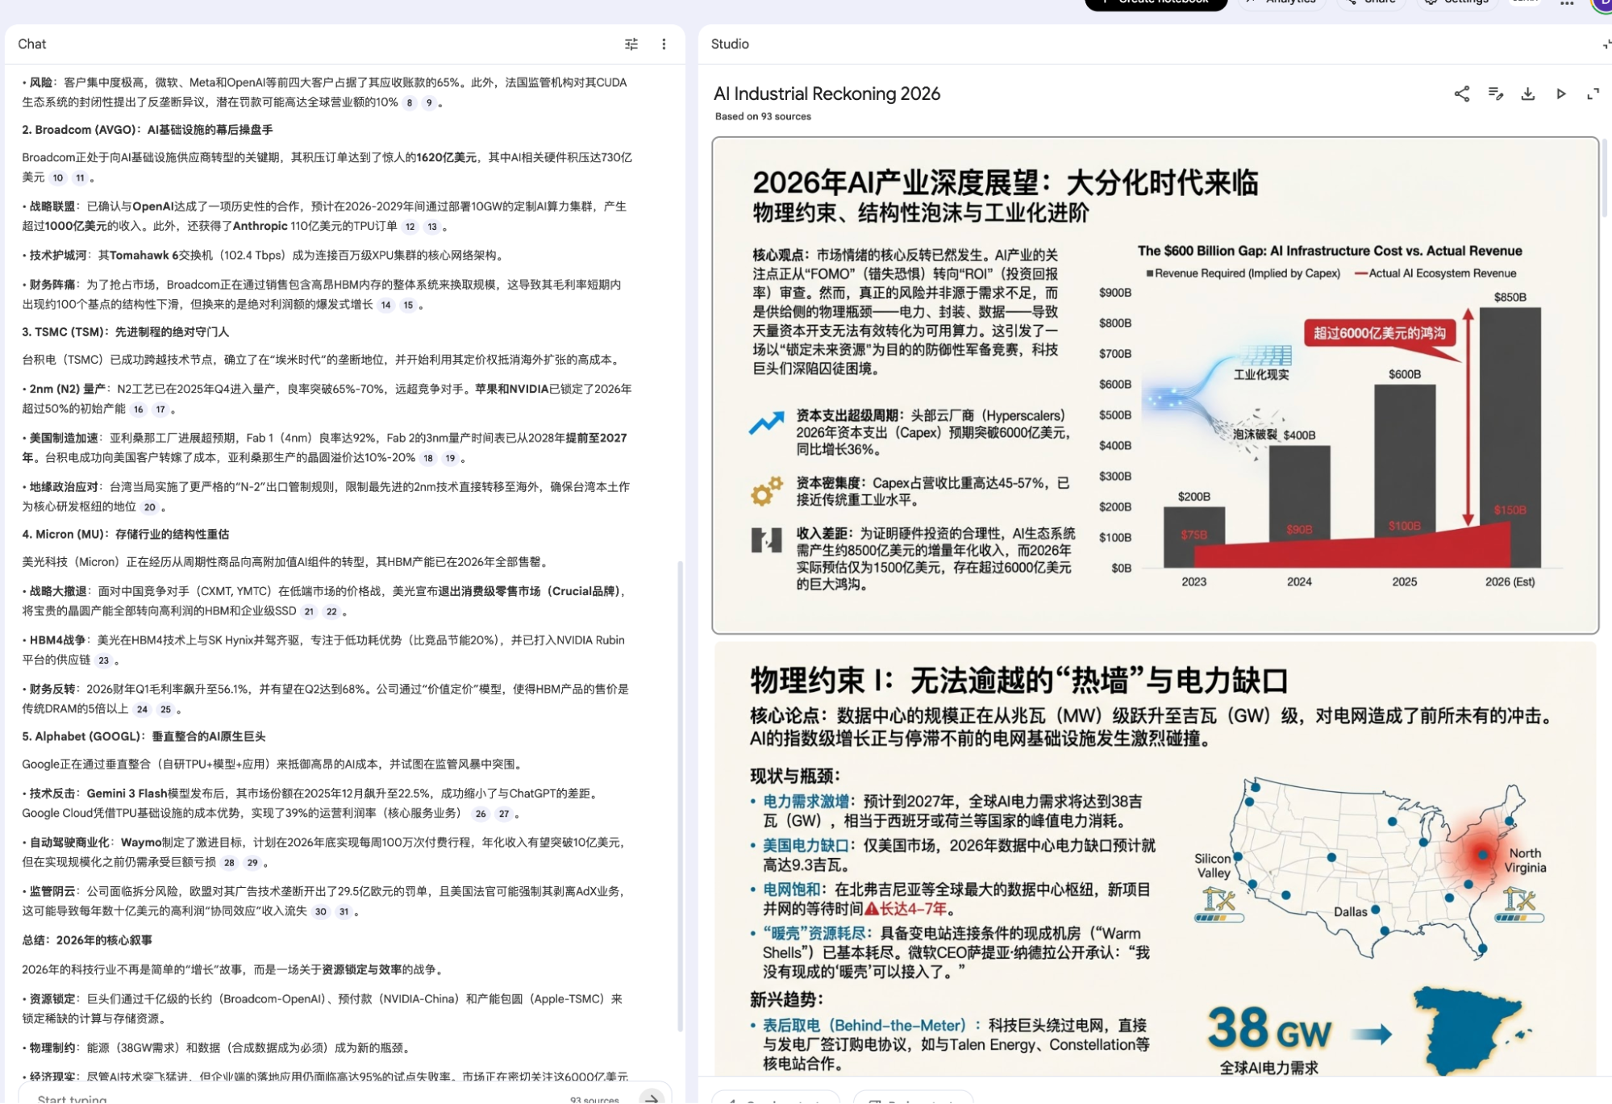
Task: Click the Create notebook button
Action: [1156, 3]
